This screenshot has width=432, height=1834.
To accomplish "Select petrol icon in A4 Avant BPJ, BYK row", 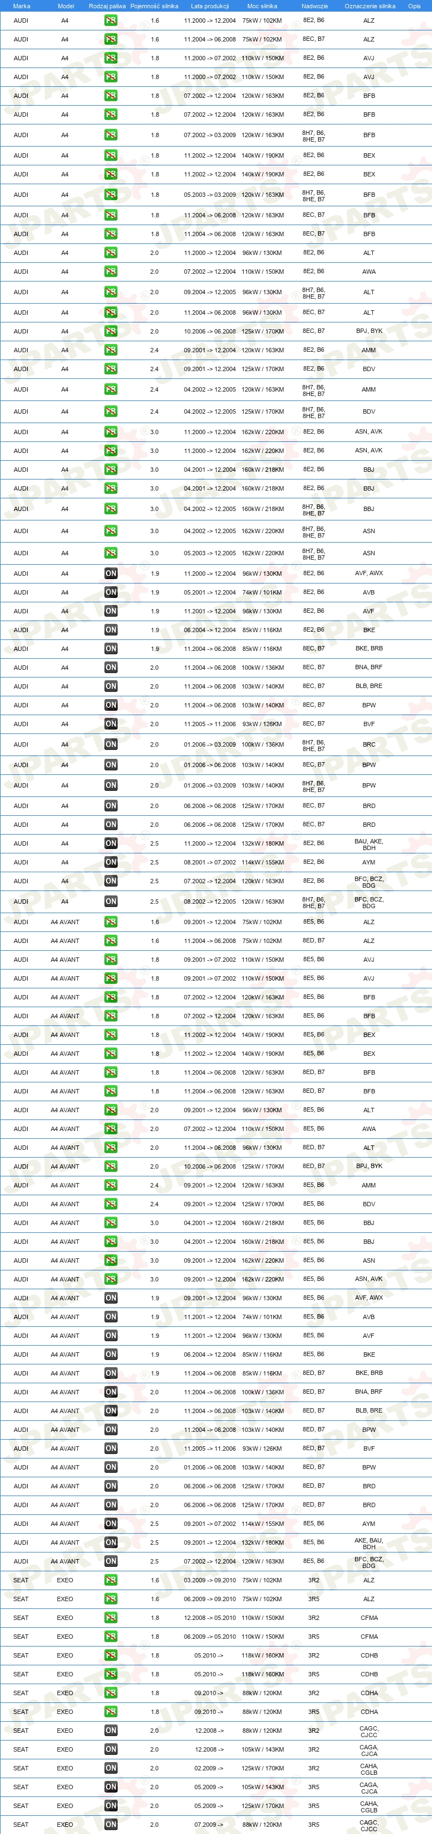I will (111, 1167).
